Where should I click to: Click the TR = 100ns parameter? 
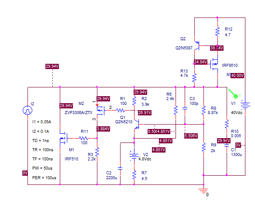(x=43, y=150)
